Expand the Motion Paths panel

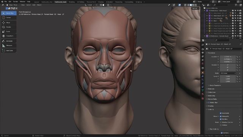tap(212, 99)
